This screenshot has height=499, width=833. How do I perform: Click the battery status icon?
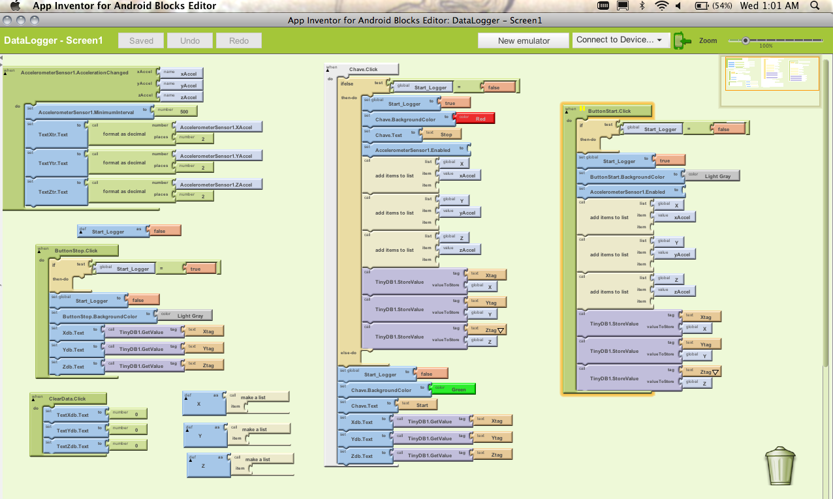click(702, 6)
